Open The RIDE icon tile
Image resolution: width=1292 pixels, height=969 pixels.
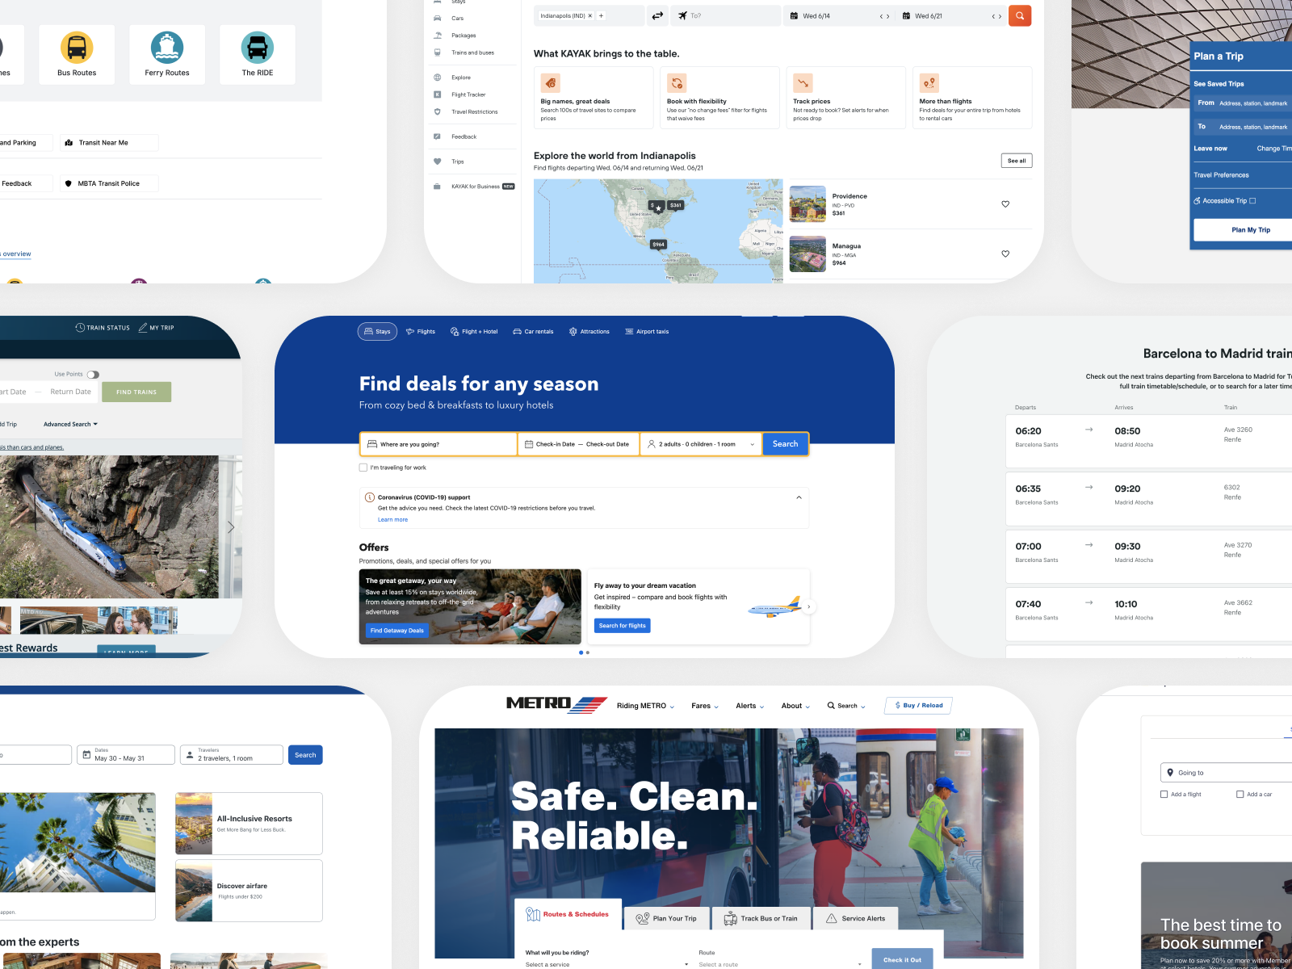(258, 55)
